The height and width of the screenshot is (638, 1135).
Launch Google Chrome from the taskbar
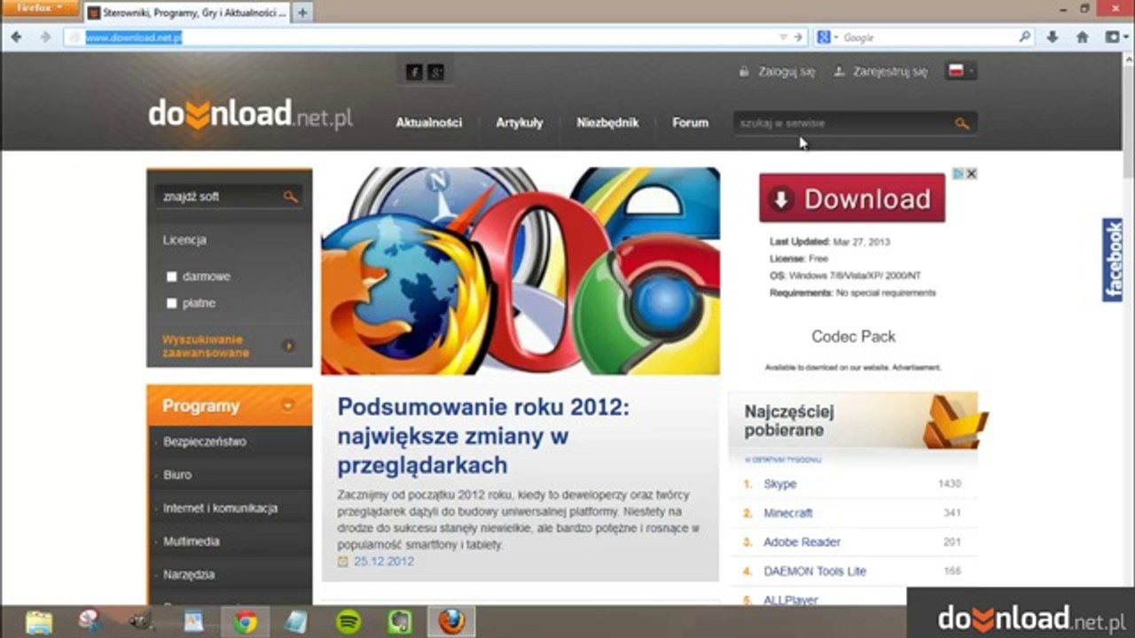tap(245, 622)
